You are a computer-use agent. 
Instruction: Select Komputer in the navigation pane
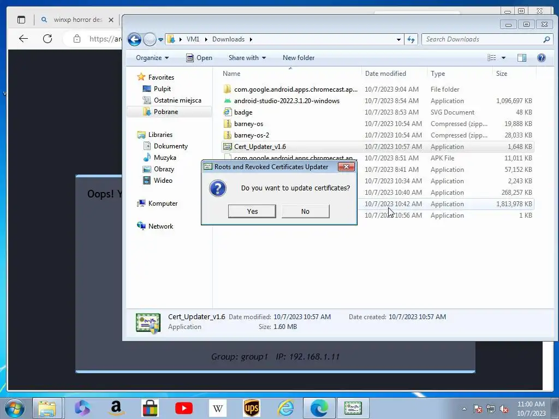click(x=157, y=203)
